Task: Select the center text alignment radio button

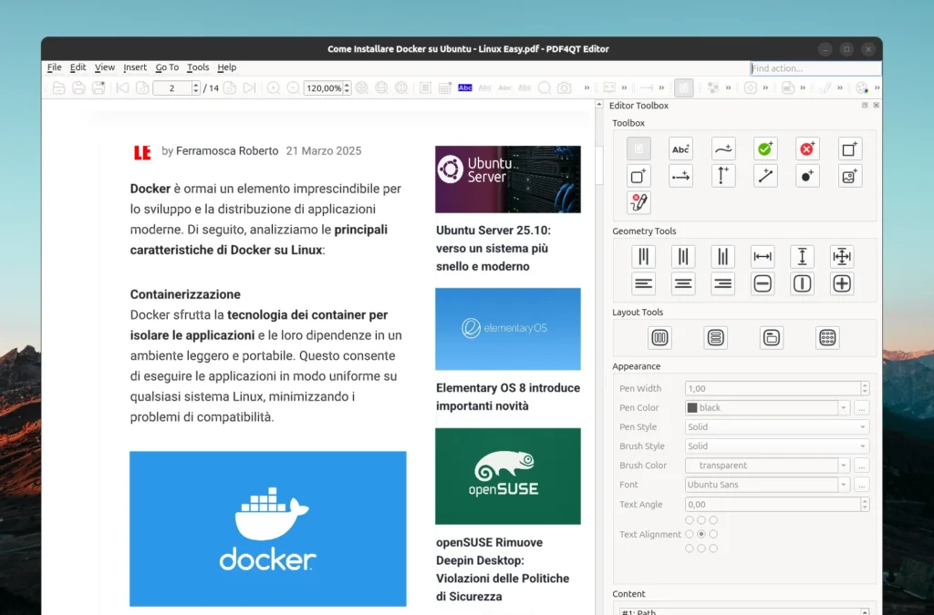Action: pos(701,534)
